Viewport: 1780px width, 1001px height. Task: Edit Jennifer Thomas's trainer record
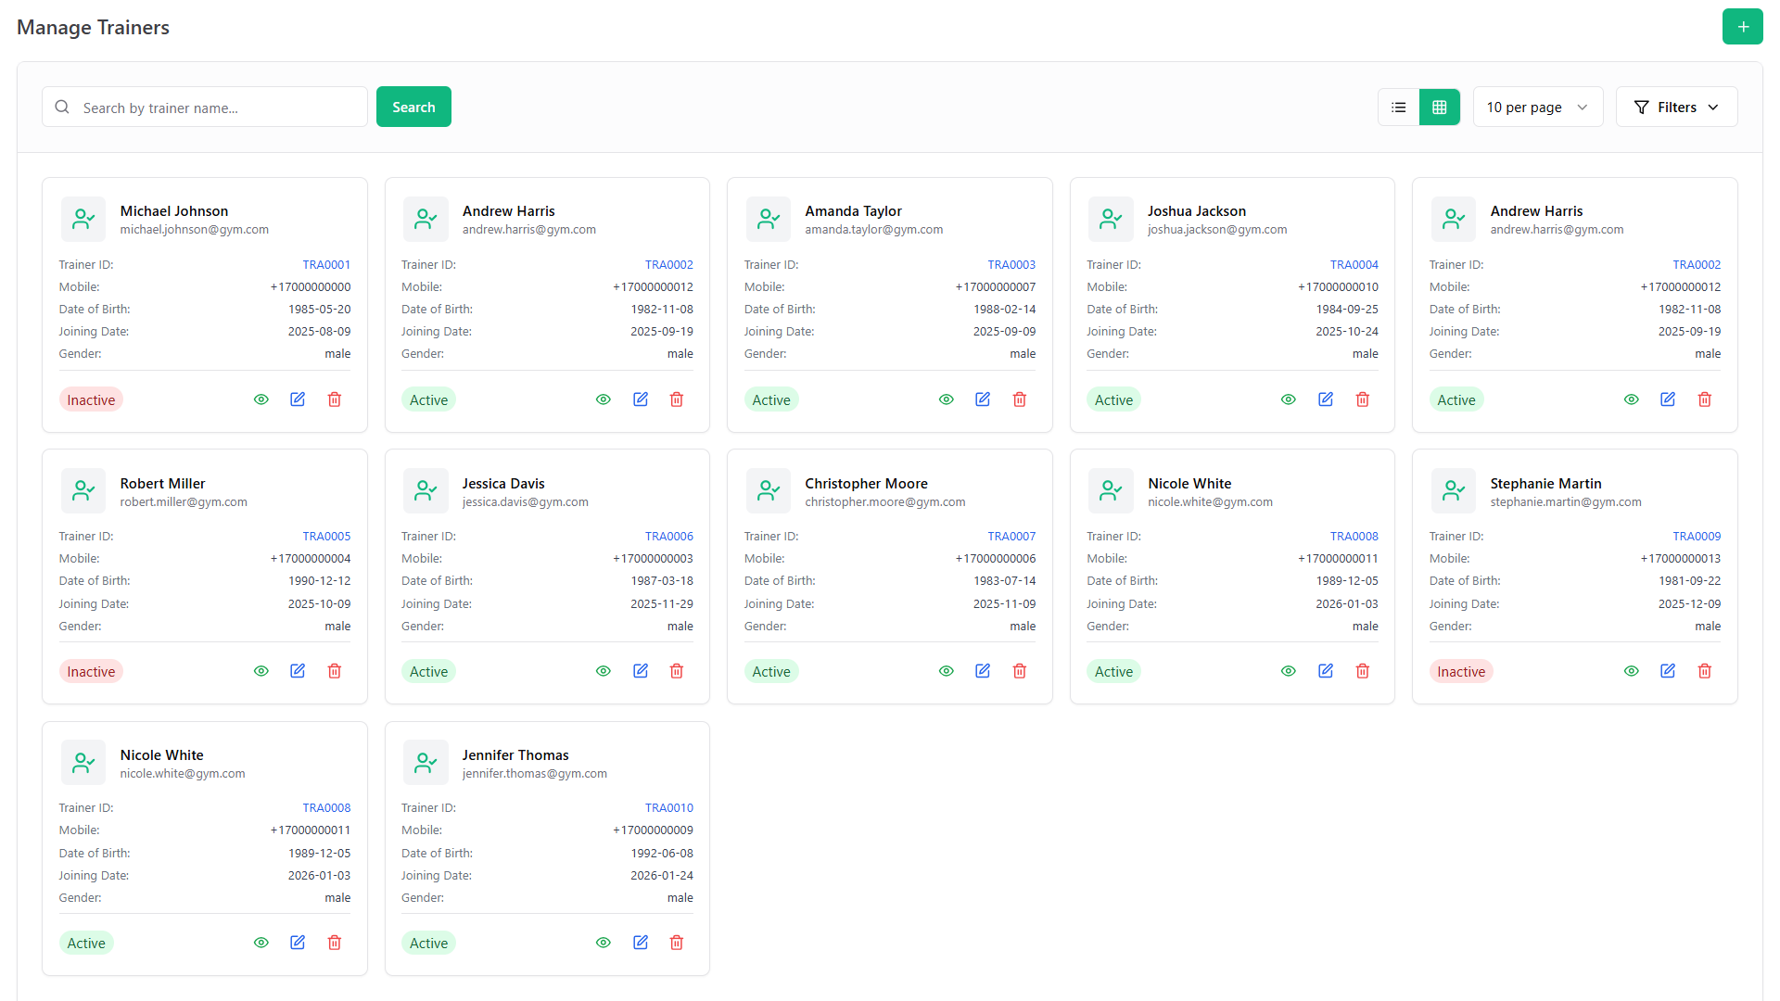pyautogui.click(x=641, y=943)
